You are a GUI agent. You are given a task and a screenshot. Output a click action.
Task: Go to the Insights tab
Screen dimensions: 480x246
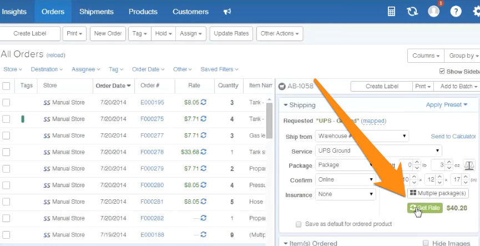click(x=14, y=12)
